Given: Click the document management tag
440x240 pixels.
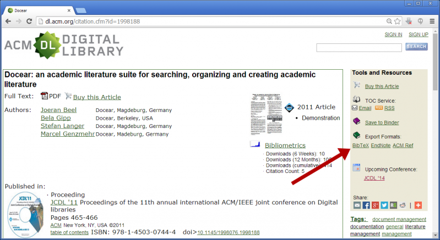Looking at the screenshot, I should (x=399, y=220).
